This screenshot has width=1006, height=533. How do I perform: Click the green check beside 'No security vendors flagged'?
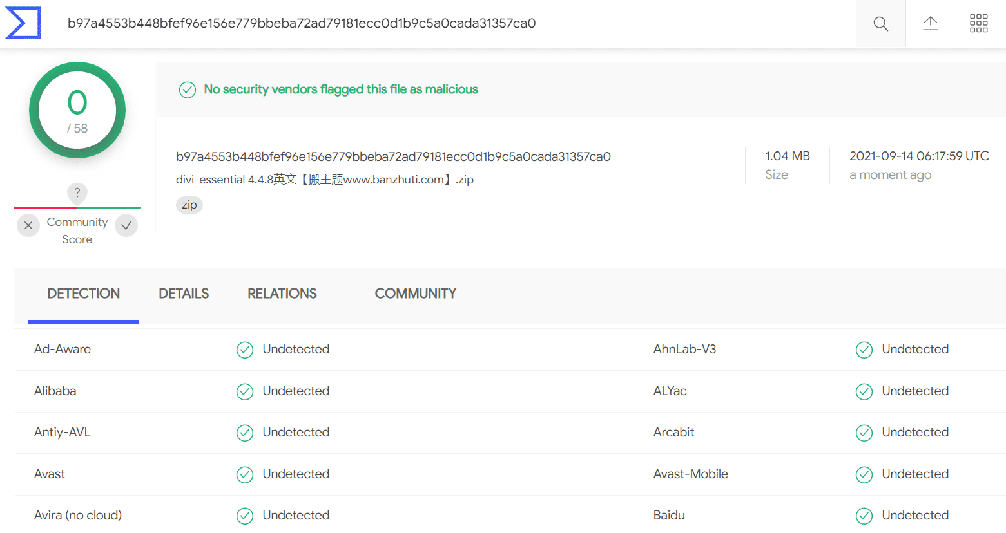(188, 89)
